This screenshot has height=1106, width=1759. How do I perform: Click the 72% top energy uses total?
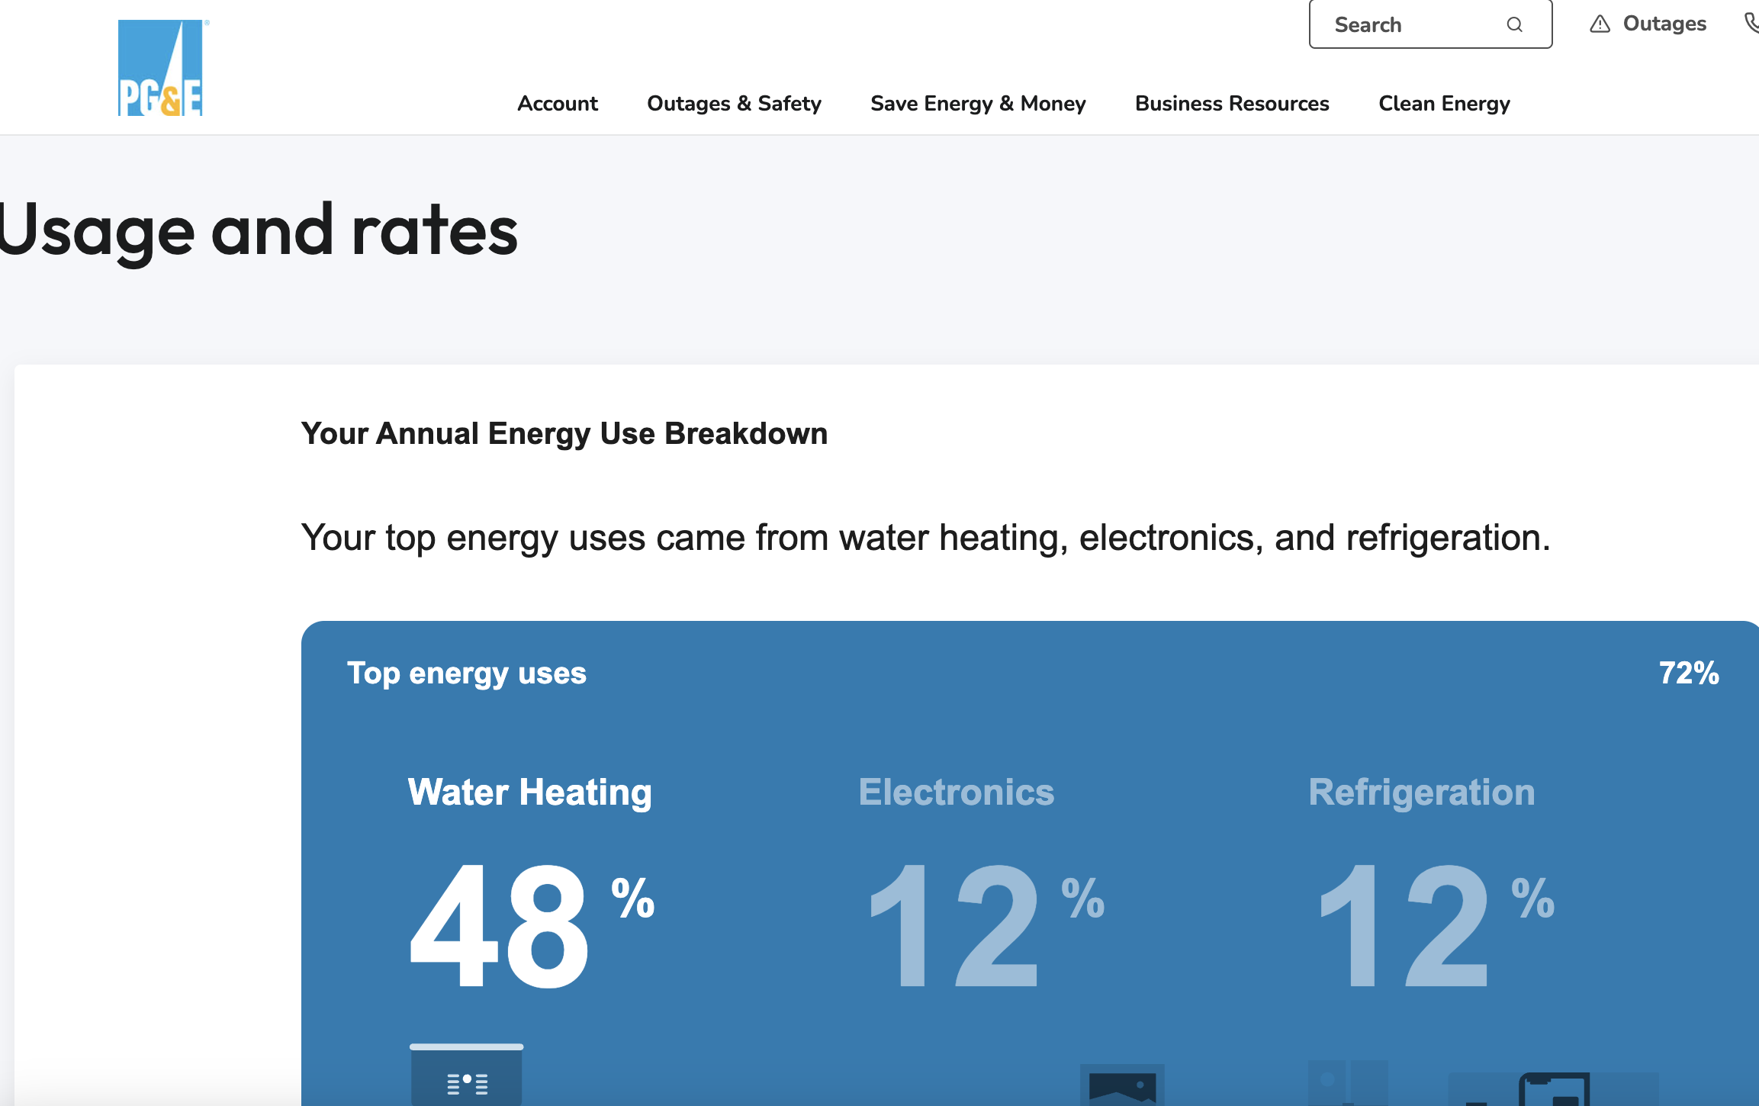(x=1688, y=673)
